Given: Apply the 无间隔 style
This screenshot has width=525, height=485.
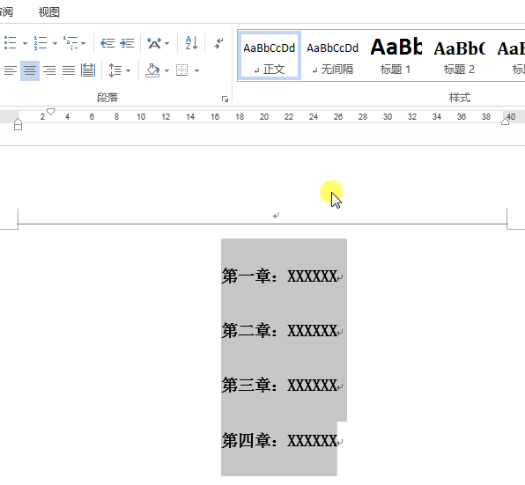Looking at the screenshot, I should (332, 55).
